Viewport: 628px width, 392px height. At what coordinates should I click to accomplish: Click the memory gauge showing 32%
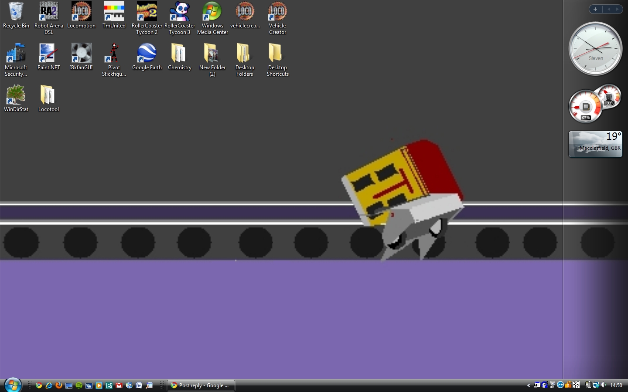coord(609,96)
